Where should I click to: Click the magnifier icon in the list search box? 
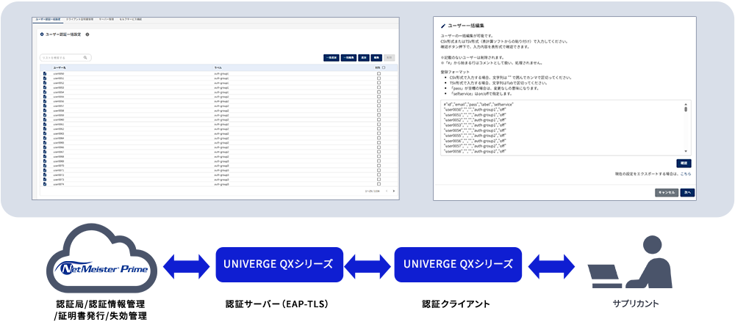tap(85, 57)
